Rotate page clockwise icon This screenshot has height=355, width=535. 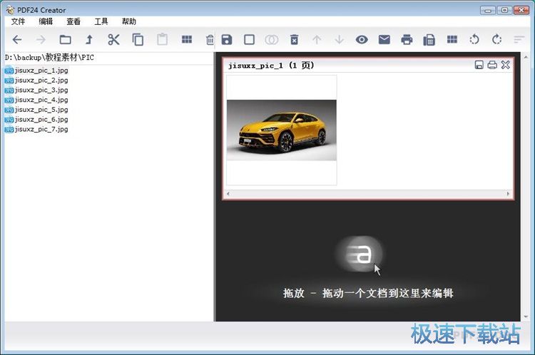click(496, 40)
